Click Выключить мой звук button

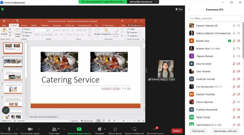pyautogui.click(x=225, y=131)
